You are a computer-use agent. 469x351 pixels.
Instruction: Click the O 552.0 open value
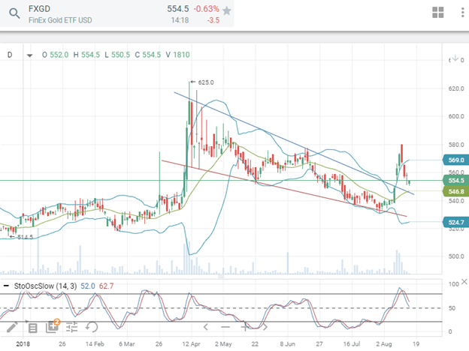point(56,55)
